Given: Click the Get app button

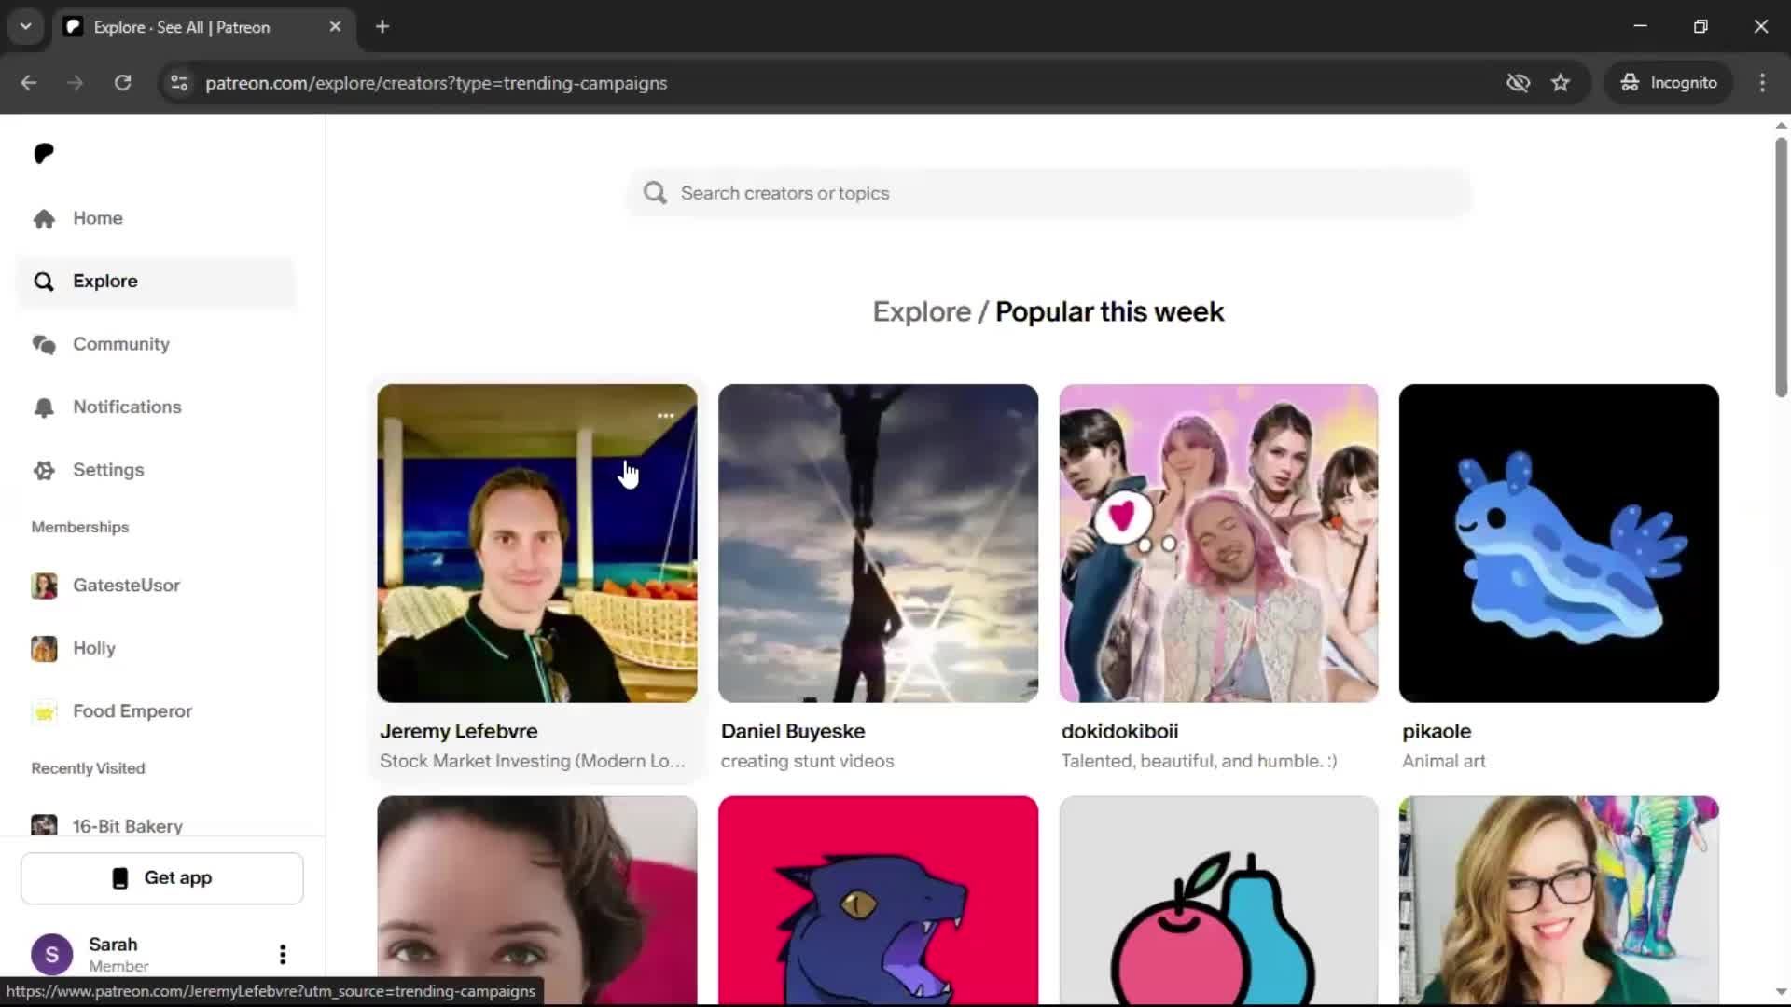Looking at the screenshot, I should point(162,878).
